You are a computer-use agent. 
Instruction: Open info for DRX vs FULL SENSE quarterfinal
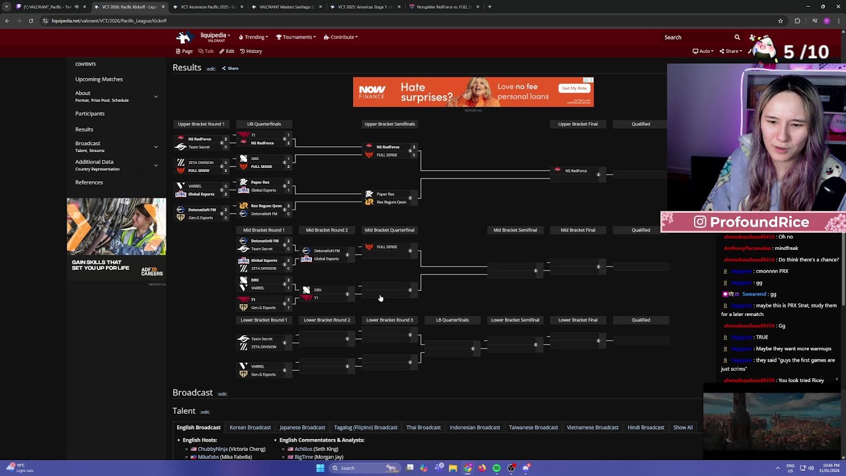tap(285, 163)
